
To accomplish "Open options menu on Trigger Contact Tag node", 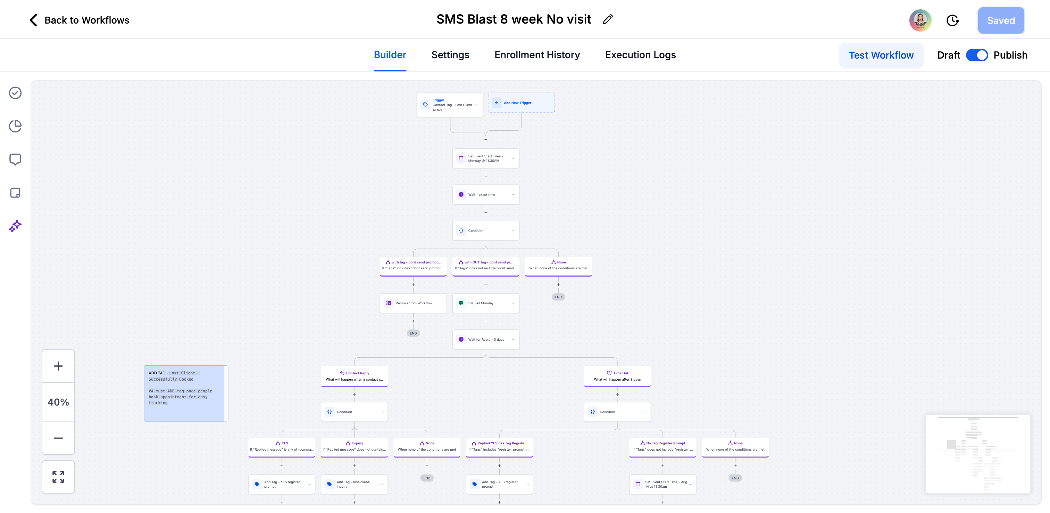I will (477, 105).
